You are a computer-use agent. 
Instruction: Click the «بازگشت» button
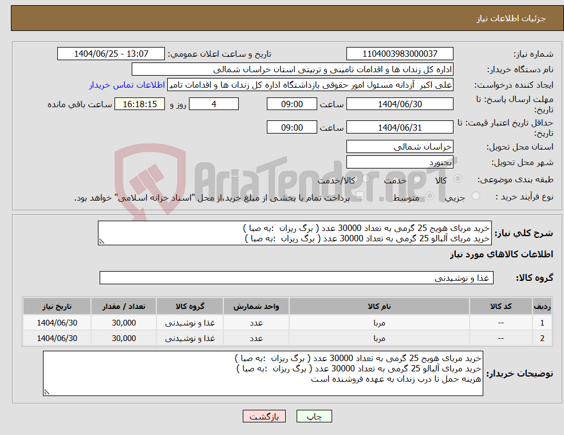click(x=264, y=416)
